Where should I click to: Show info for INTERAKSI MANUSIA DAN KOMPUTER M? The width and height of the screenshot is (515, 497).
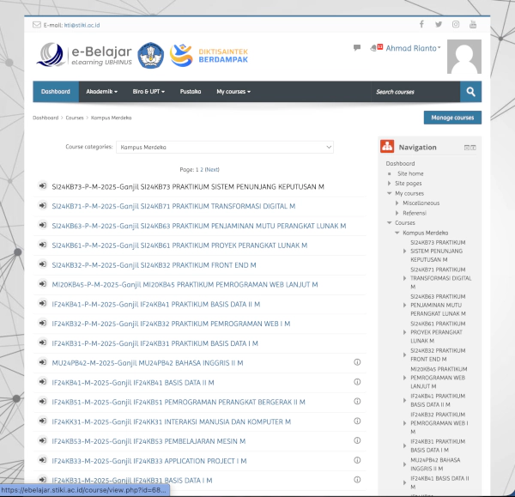point(357,421)
